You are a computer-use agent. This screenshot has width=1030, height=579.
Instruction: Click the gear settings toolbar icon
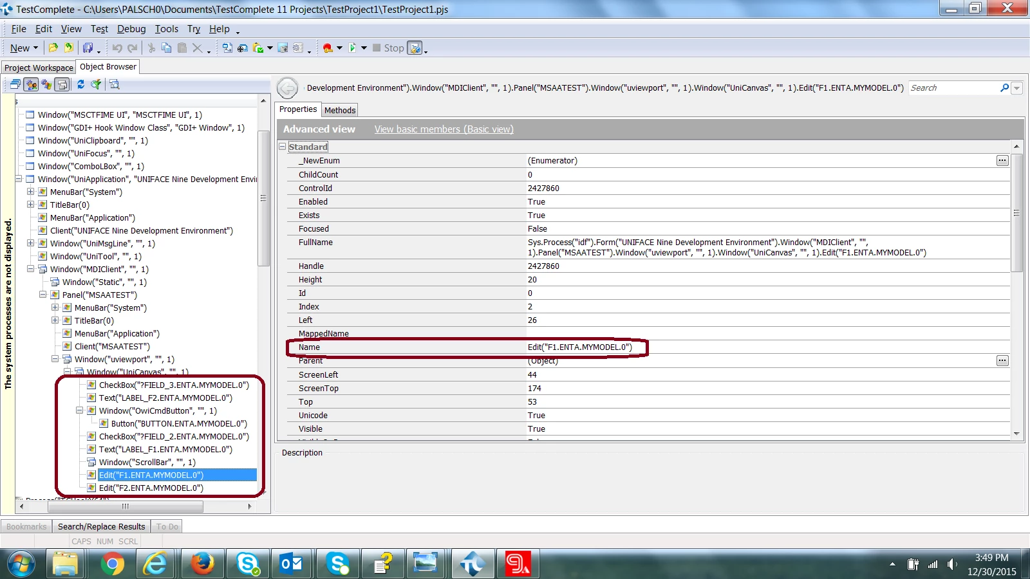pos(298,48)
